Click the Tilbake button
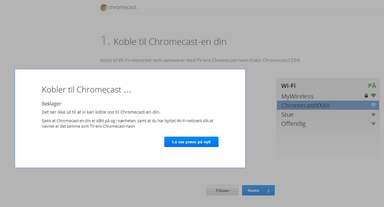This screenshot has height=207, width=384. coord(222,190)
